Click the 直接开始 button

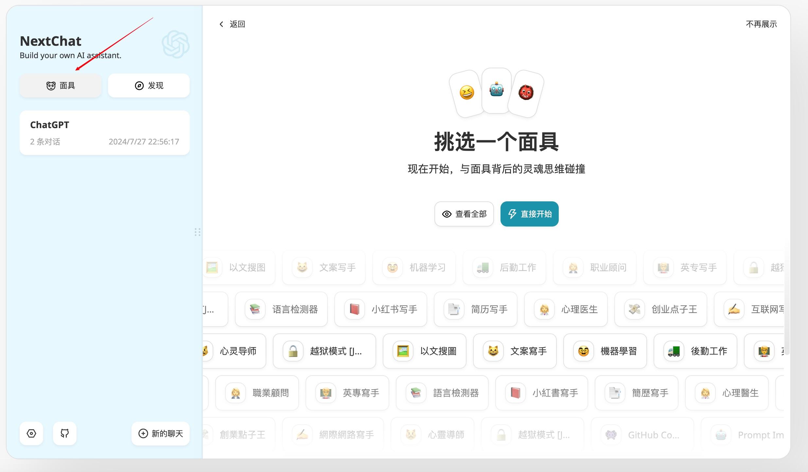coord(529,214)
